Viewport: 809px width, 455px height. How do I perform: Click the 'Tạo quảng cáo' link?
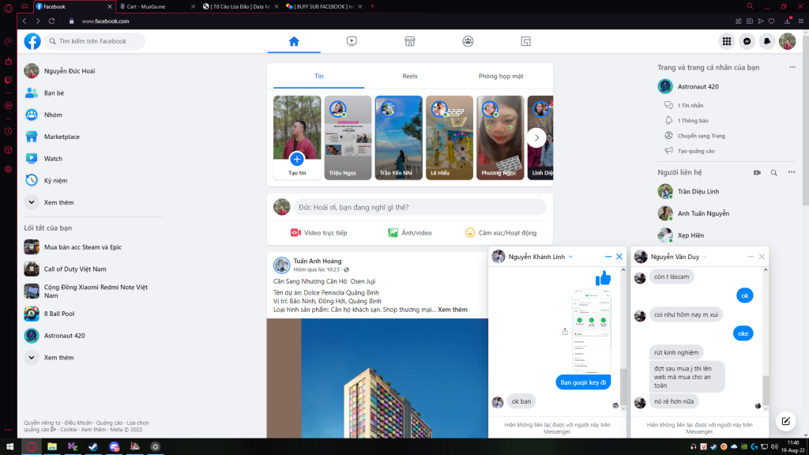pos(695,150)
